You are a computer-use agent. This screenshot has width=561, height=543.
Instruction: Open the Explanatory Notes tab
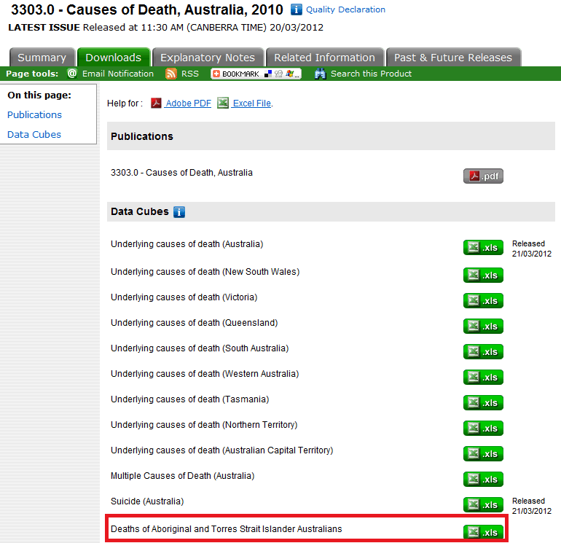(x=208, y=58)
